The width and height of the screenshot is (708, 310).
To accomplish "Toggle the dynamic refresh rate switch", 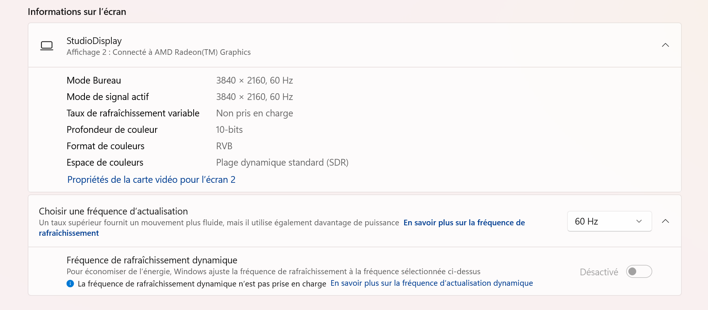I will click(x=639, y=272).
